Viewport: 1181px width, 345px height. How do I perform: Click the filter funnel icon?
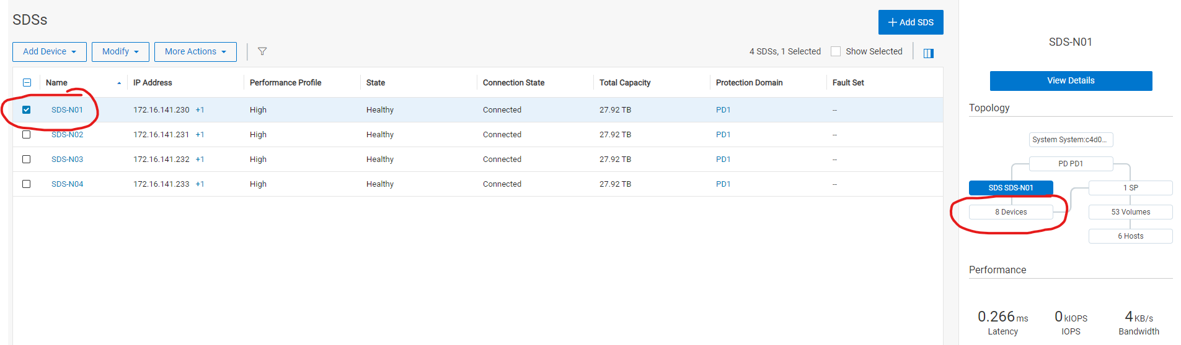click(x=262, y=51)
